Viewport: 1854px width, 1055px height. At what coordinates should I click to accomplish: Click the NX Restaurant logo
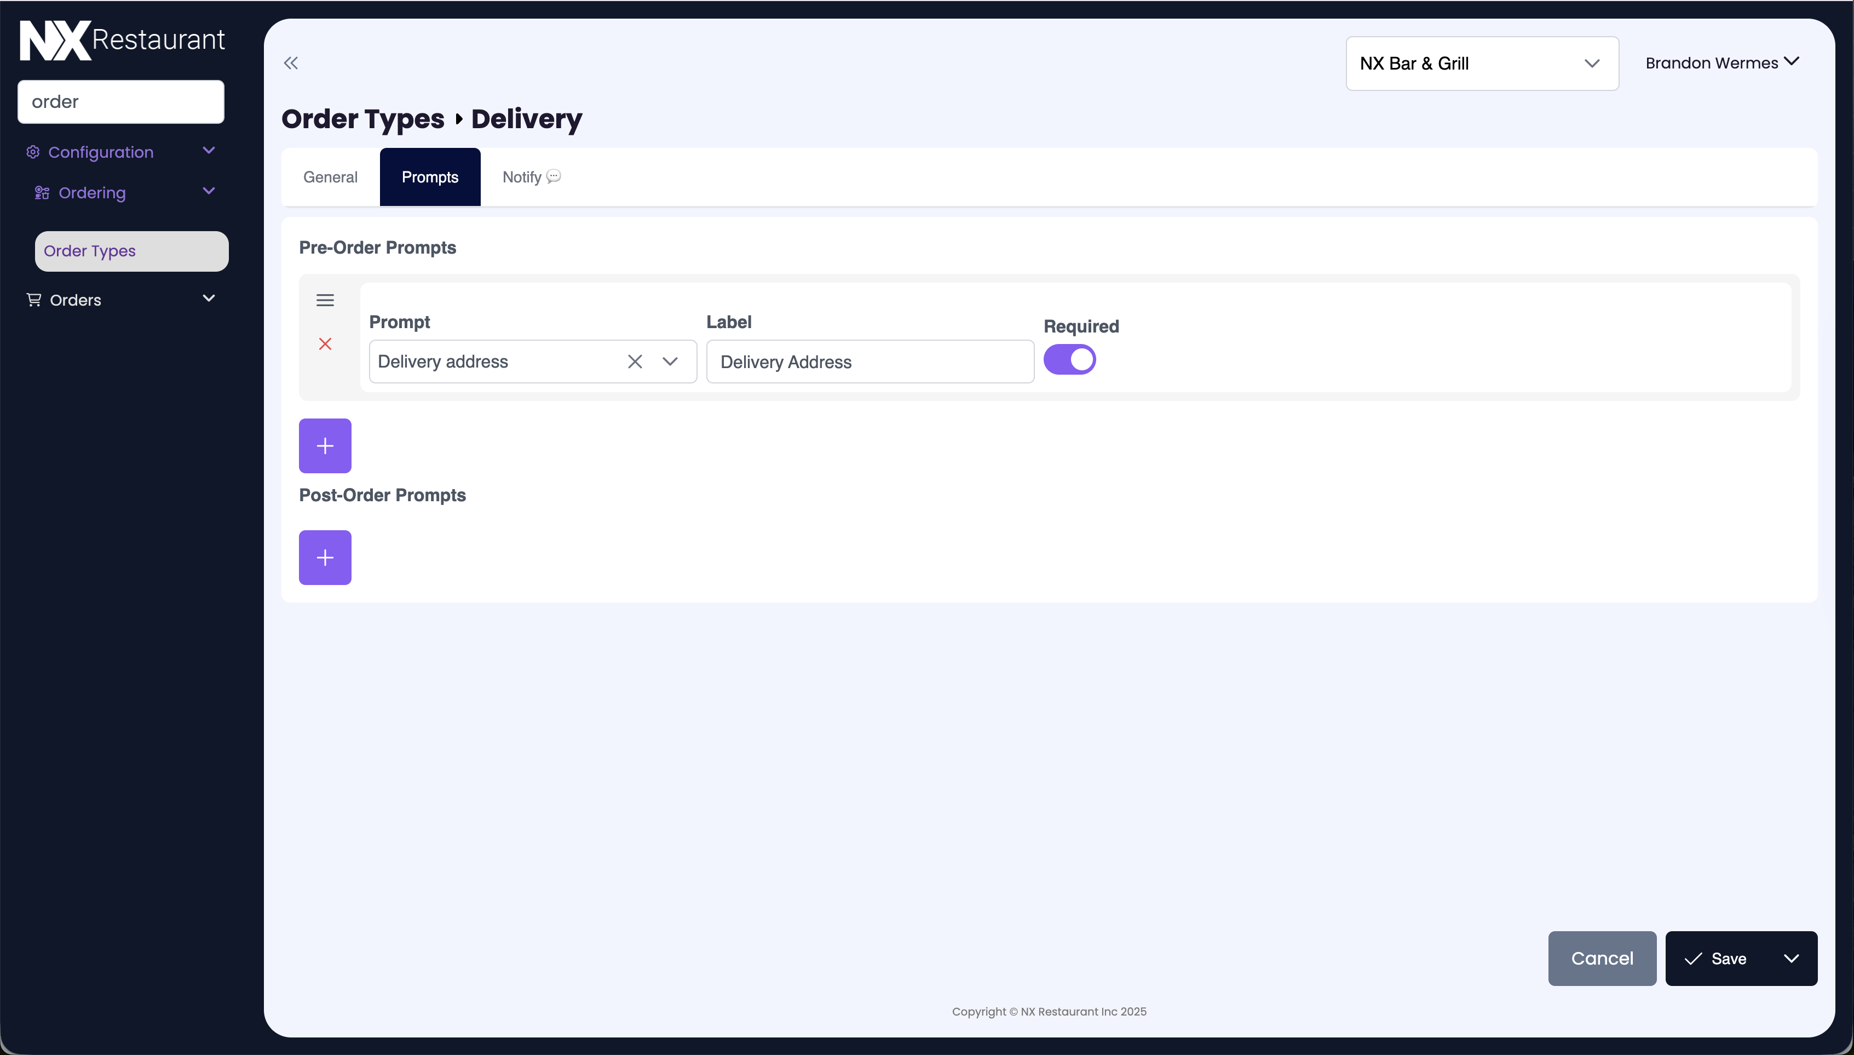point(122,40)
